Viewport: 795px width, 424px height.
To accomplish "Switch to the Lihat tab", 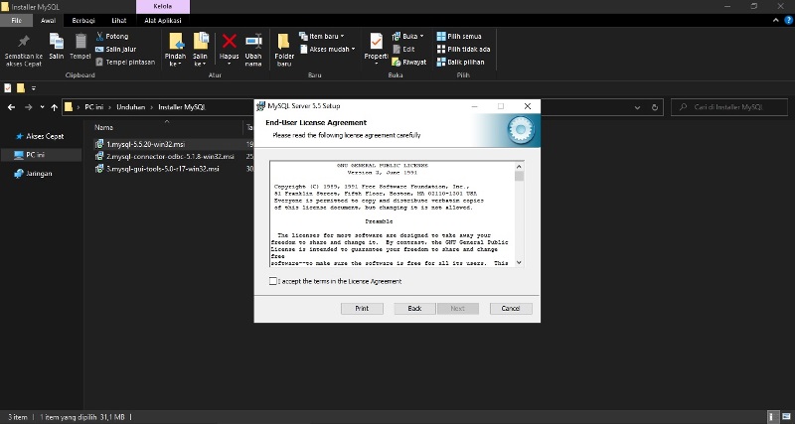I will (119, 20).
